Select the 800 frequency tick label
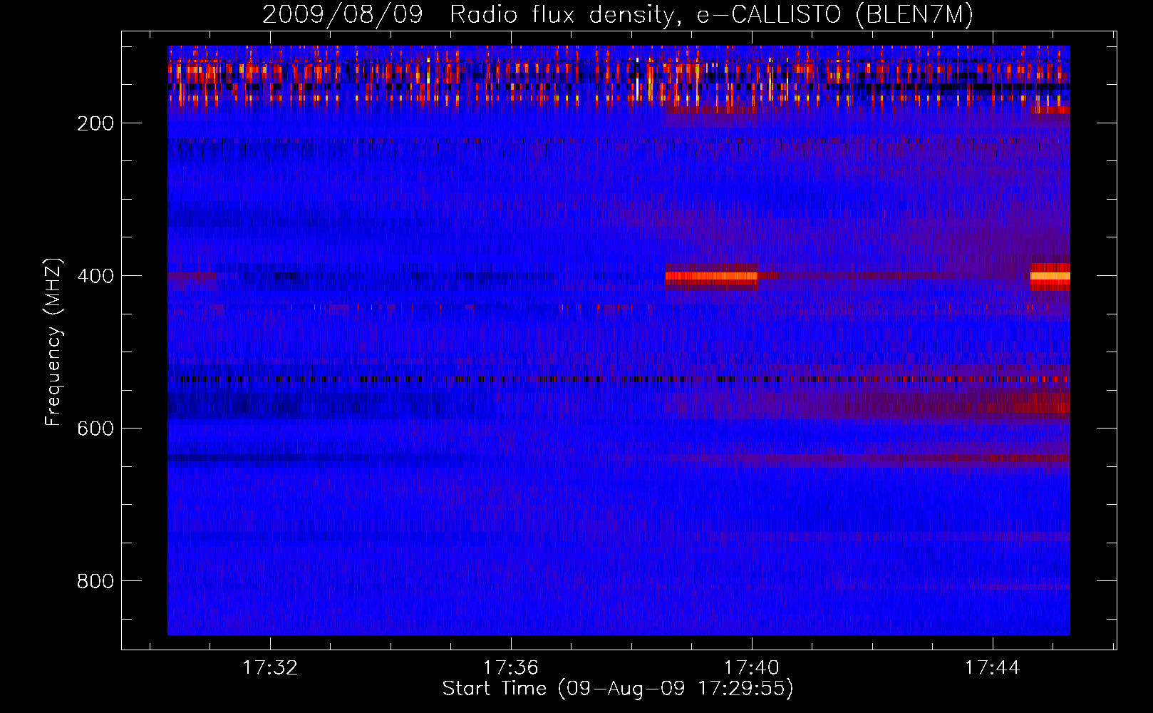The width and height of the screenshot is (1153, 713). pos(95,581)
